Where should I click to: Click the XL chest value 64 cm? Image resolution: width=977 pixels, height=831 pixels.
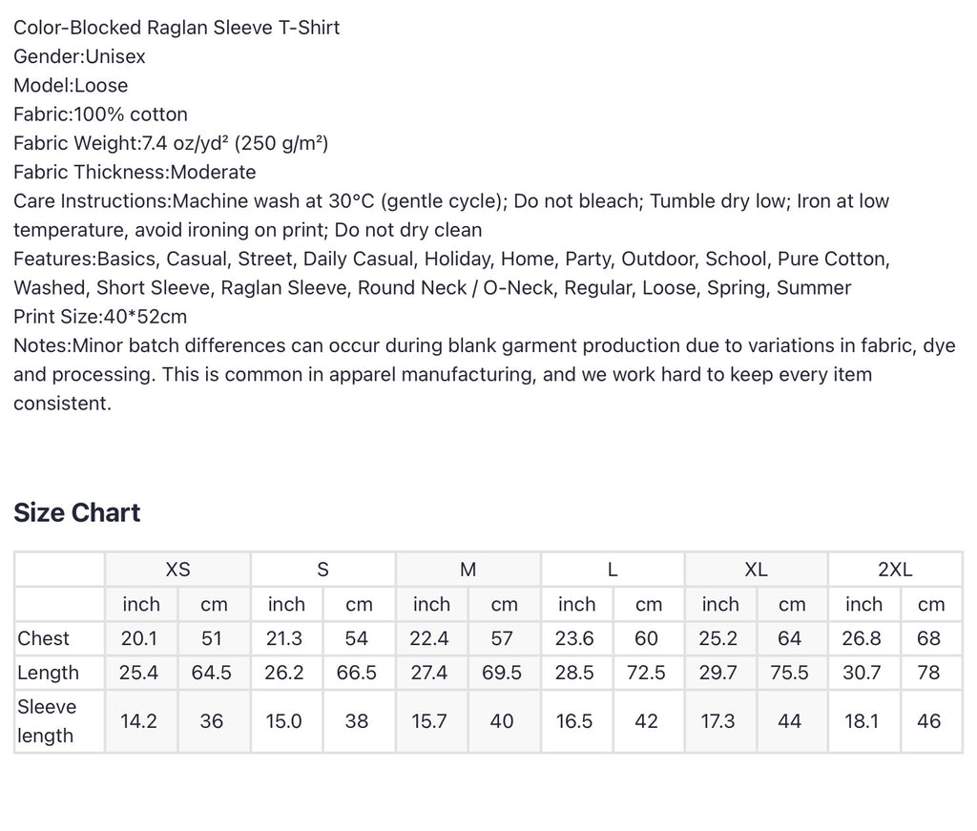789,638
